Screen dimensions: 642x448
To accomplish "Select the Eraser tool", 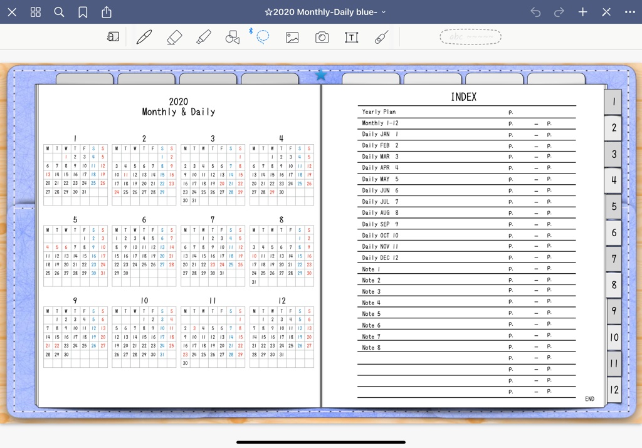I will pos(174,37).
